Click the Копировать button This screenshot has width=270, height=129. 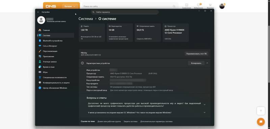point(196,63)
